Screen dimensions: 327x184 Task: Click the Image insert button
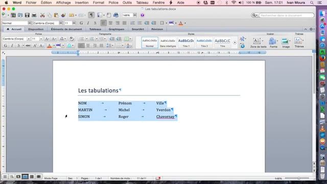click(x=286, y=42)
